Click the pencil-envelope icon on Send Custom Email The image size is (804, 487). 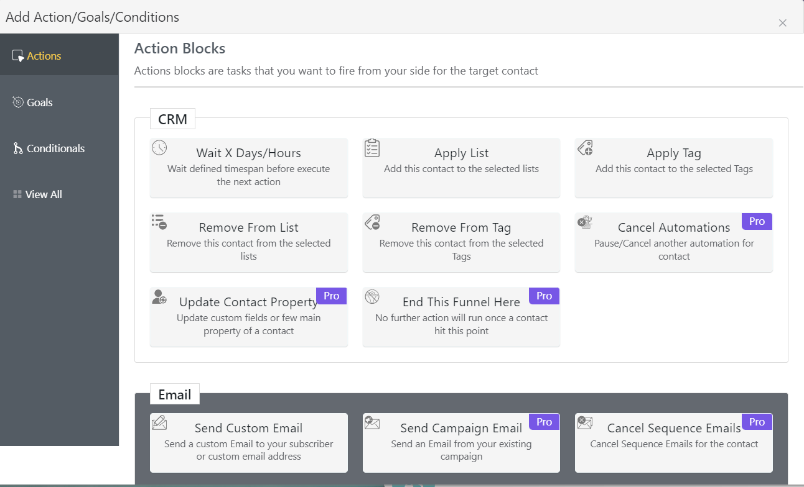(159, 423)
